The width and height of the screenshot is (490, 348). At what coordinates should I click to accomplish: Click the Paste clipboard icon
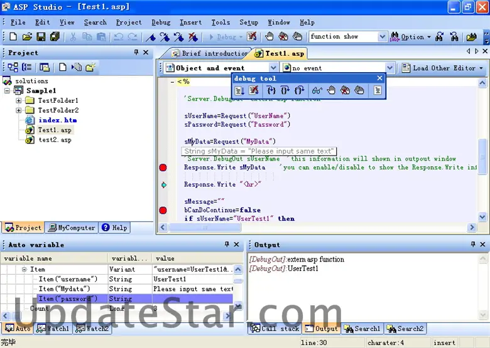tap(101, 37)
